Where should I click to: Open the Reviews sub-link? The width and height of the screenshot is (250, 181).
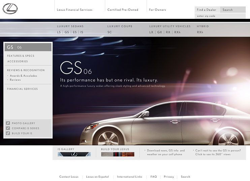15,80
